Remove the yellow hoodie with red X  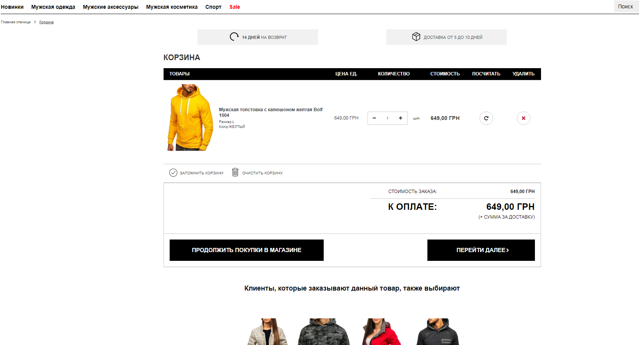pos(523,118)
